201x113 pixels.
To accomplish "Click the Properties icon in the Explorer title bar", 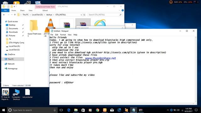I will pyautogui.click(x=8, y=6).
